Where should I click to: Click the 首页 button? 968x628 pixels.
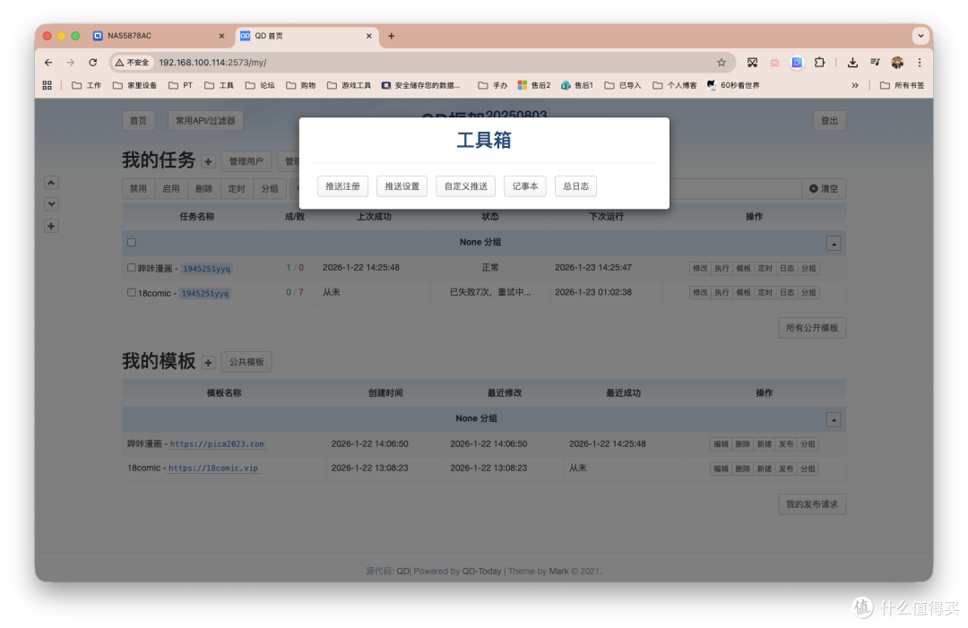click(138, 121)
